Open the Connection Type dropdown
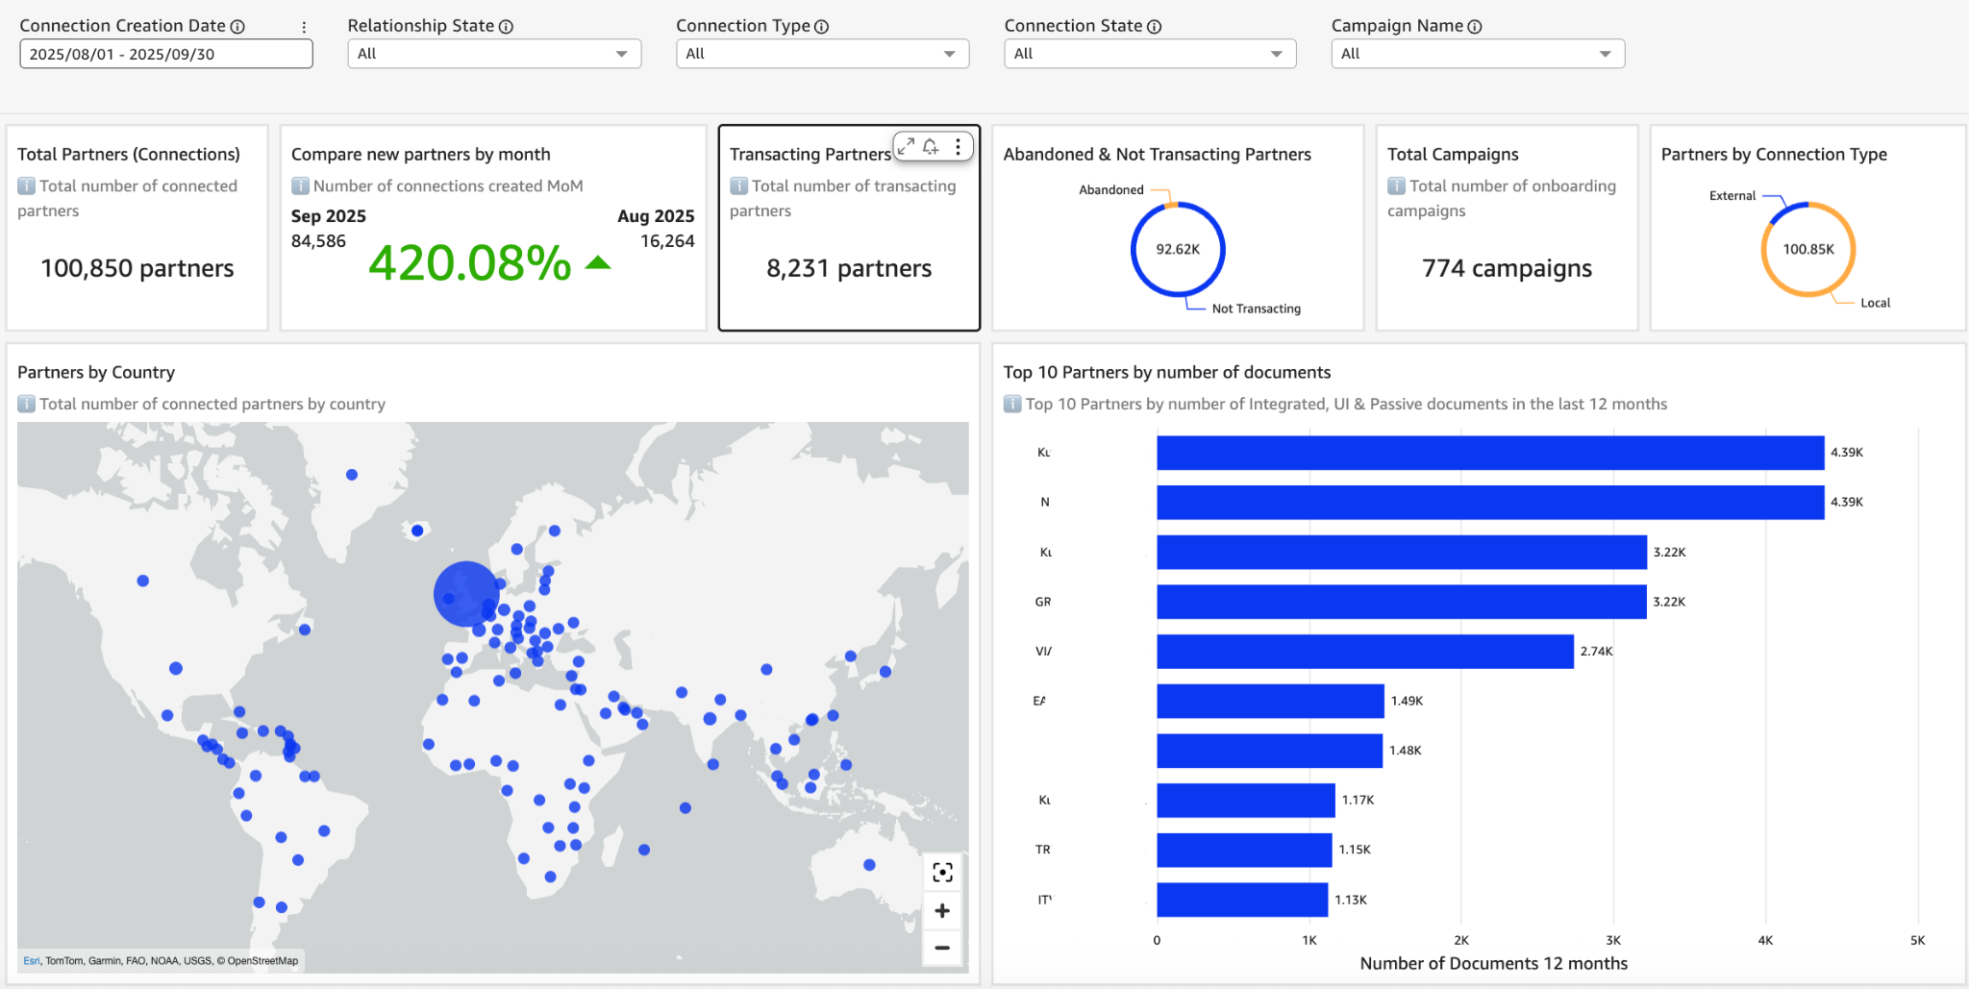Screen dimensions: 1969x989 click(x=822, y=54)
